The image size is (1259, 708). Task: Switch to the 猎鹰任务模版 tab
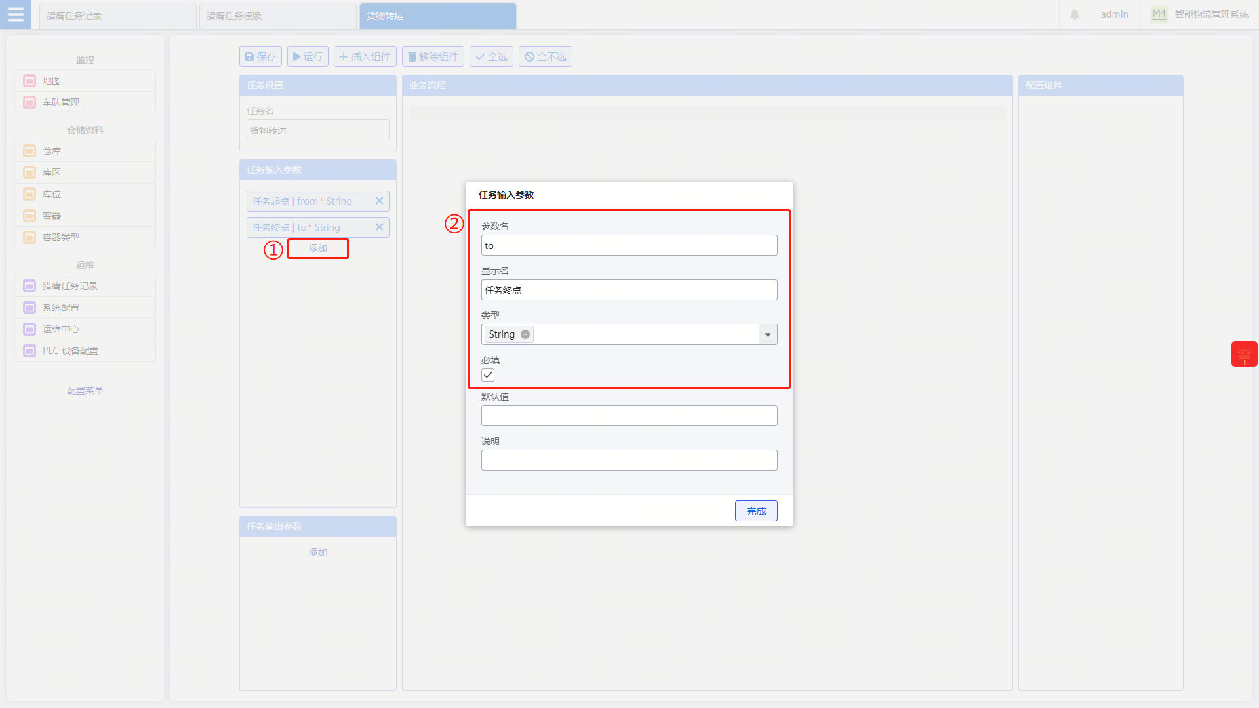click(x=278, y=16)
